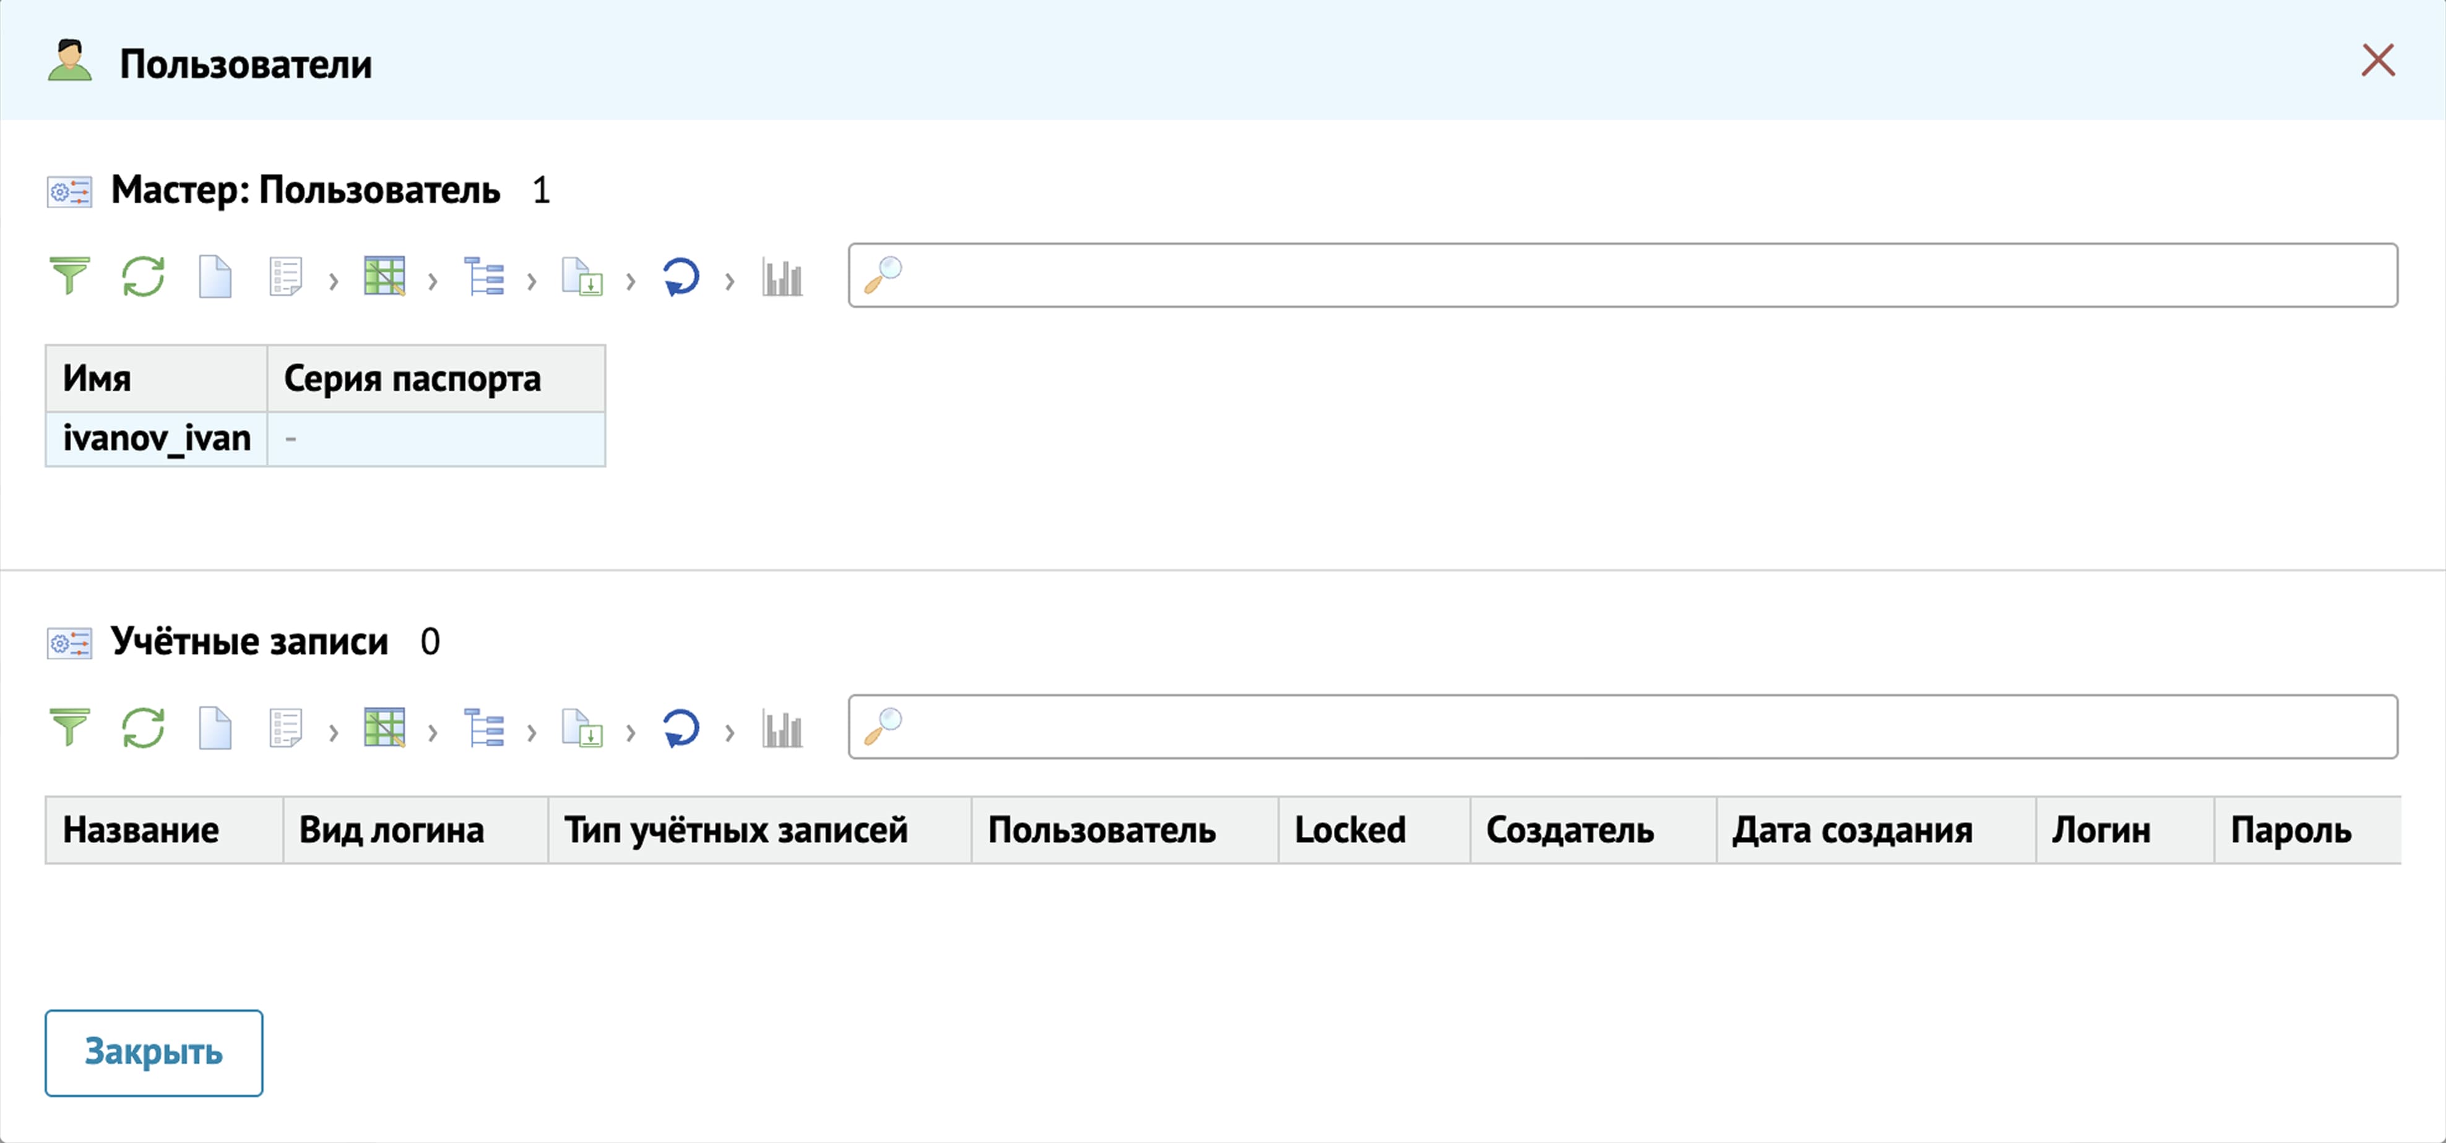Viewport: 2446px width, 1143px height.
Task: Click the filter funnel in the Учётные записи toolbar
Action: 69,727
